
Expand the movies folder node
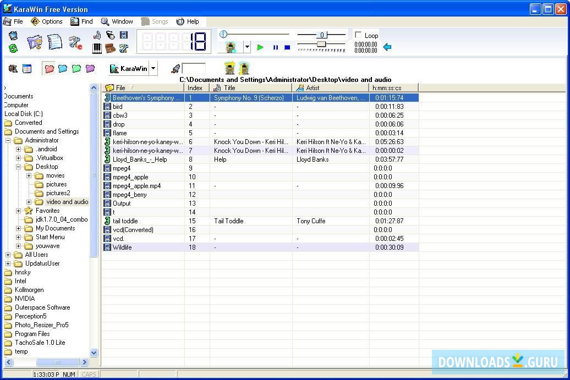coord(29,175)
